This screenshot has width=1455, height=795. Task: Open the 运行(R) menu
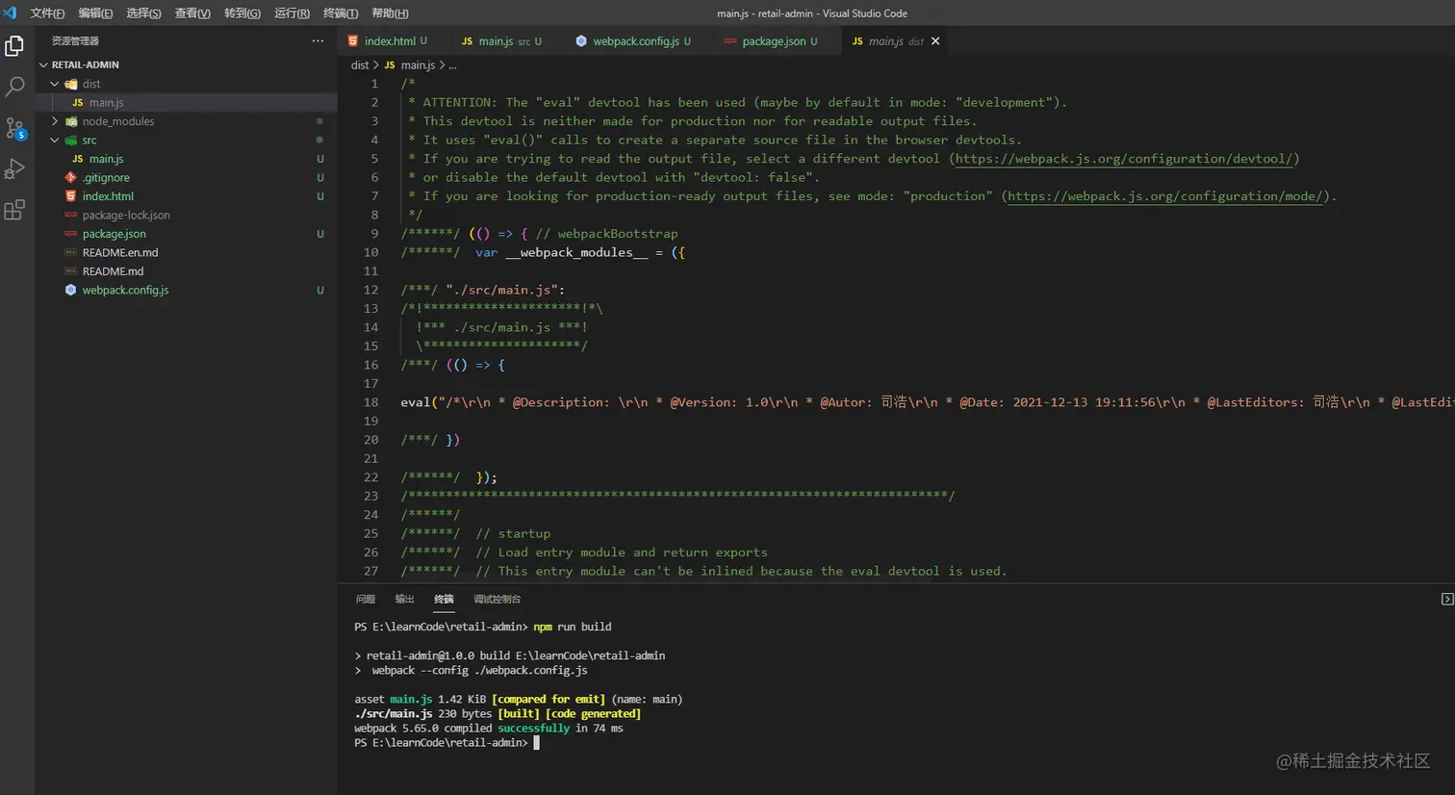(292, 13)
